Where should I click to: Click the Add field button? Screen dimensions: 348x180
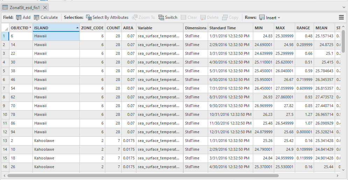[x=23, y=17]
